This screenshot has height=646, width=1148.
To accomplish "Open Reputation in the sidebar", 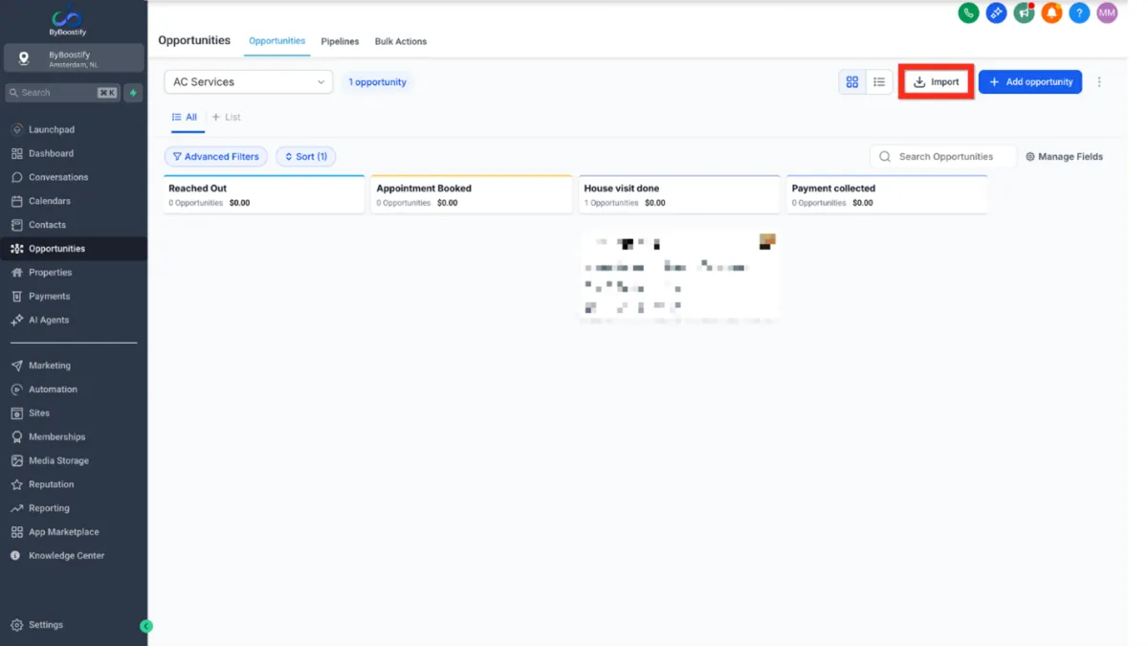I will (74, 485).
